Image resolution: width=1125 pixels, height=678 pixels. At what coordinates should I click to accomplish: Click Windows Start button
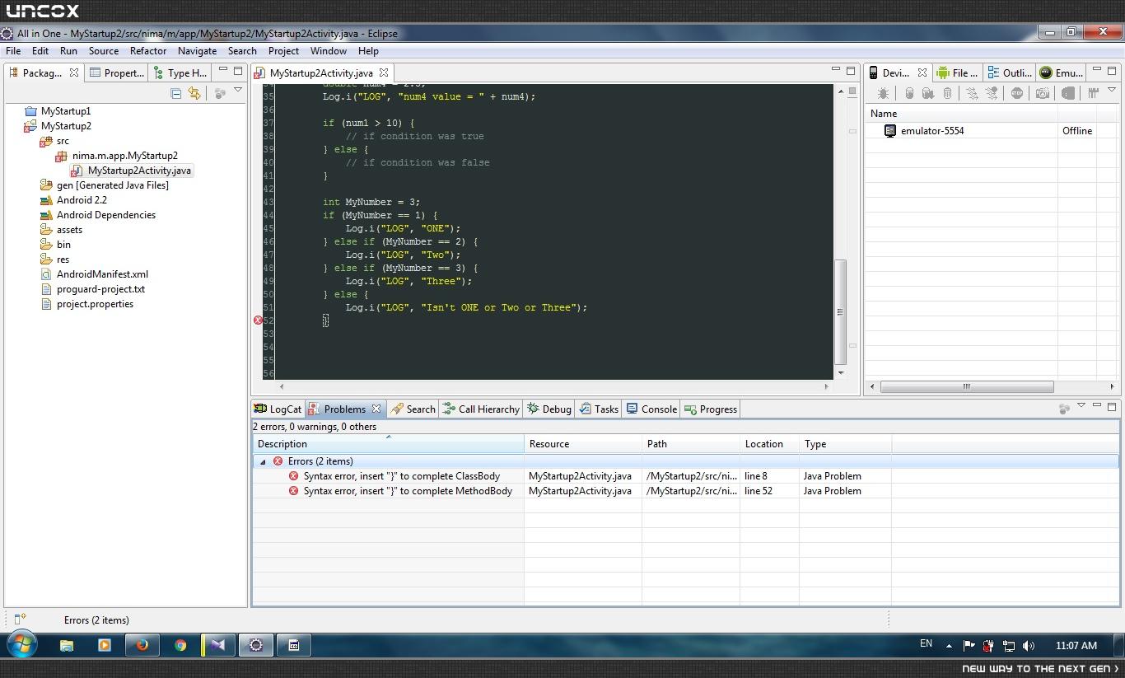point(21,644)
